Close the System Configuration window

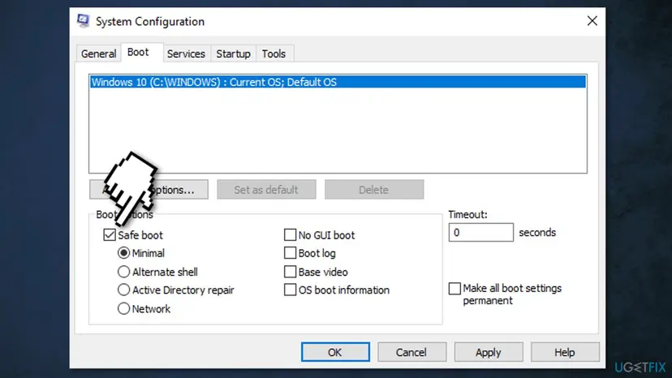coord(592,21)
